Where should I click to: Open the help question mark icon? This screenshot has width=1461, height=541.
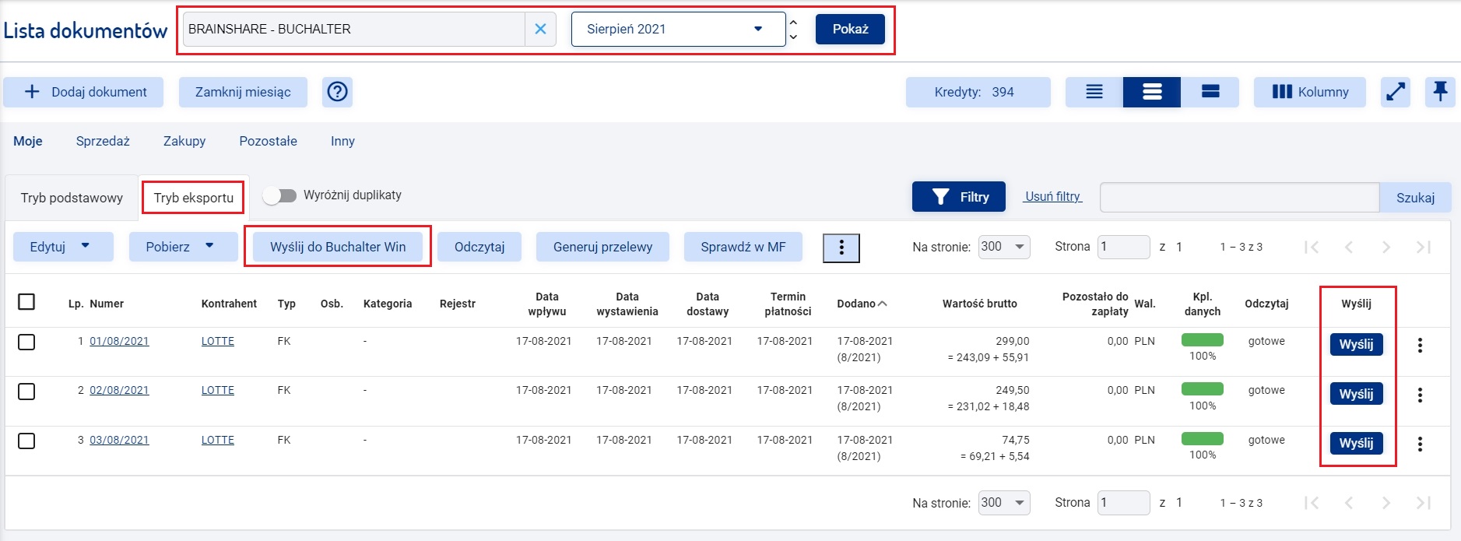(337, 92)
